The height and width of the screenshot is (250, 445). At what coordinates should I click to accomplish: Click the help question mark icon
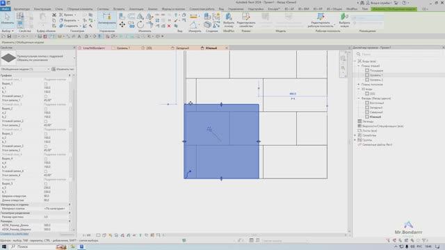(404, 3)
